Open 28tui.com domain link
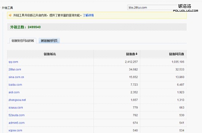The width and height of the screenshot is (202, 133). coord(15,69)
